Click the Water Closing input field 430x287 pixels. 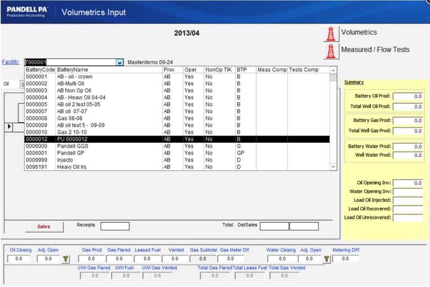coord(282,259)
